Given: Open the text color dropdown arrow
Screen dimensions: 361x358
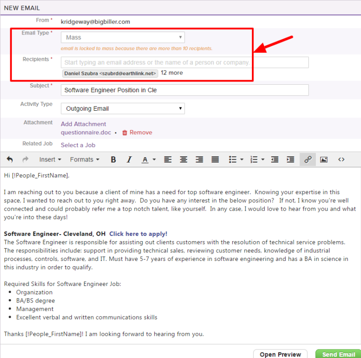Looking at the screenshot, I should click(155, 160).
